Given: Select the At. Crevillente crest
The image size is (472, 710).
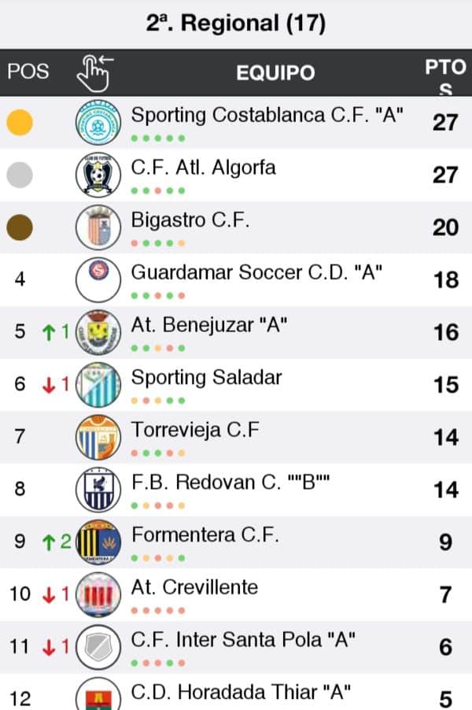Looking at the screenshot, I should (98, 594).
